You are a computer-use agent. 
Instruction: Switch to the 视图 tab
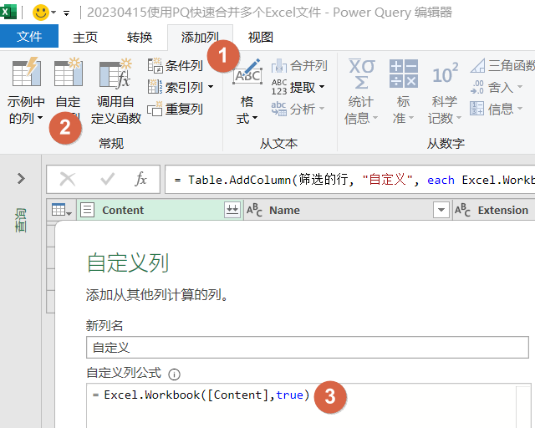(x=260, y=37)
